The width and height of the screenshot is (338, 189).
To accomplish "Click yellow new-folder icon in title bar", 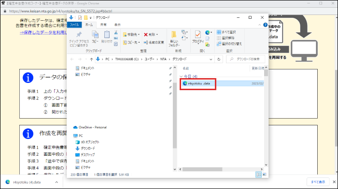I will click(85, 18).
